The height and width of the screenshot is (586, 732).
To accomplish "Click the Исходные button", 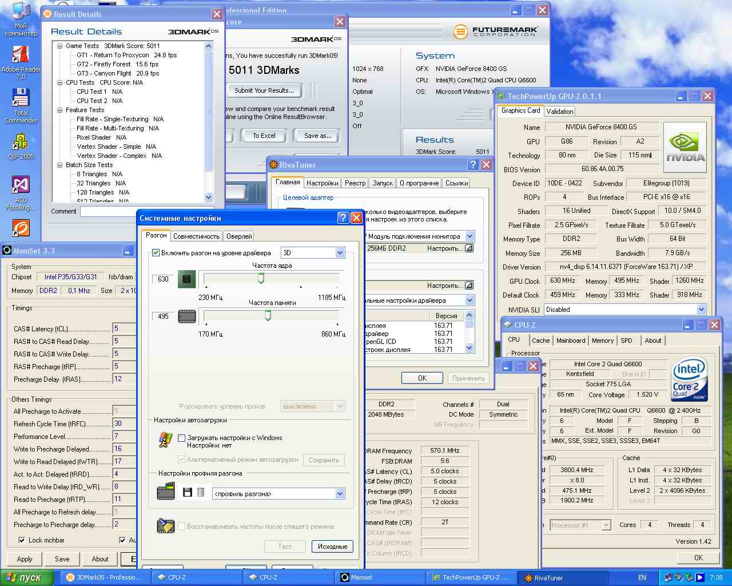I will [x=332, y=547].
